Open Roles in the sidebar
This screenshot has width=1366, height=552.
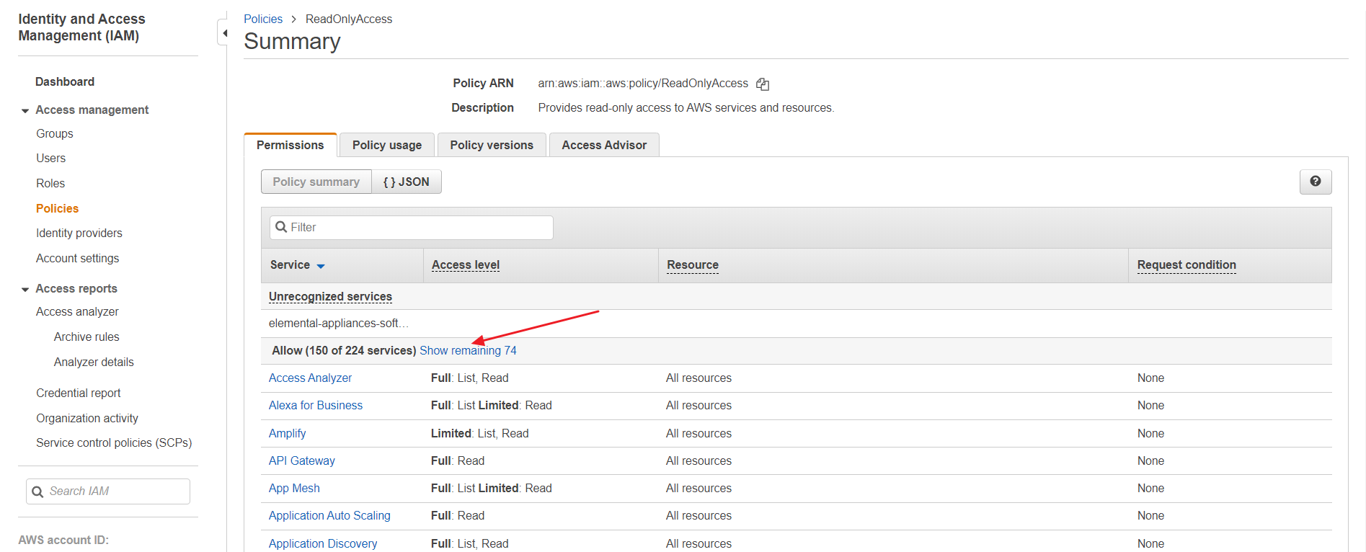coord(50,183)
